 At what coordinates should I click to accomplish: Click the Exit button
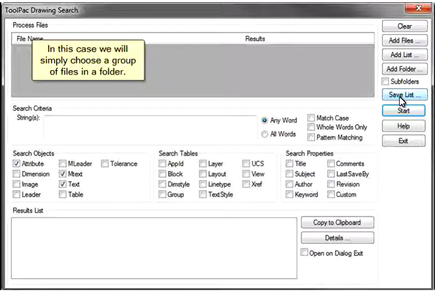click(x=404, y=141)
